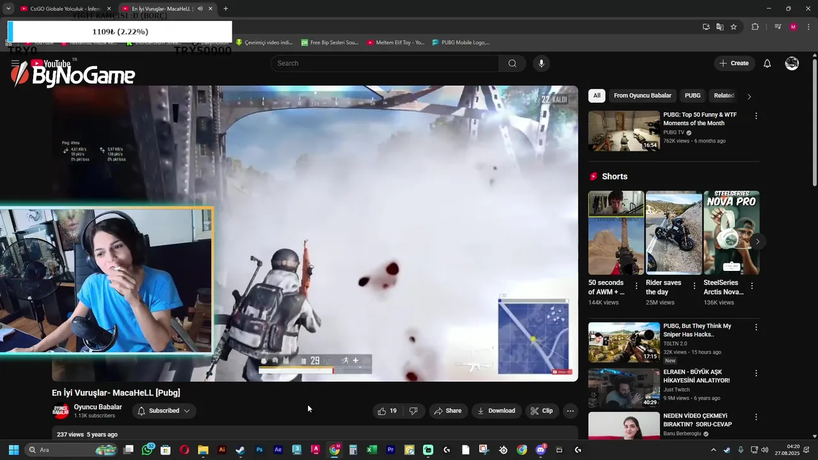Open options for SteelSeries Arctis Nova short

(752, 286)
